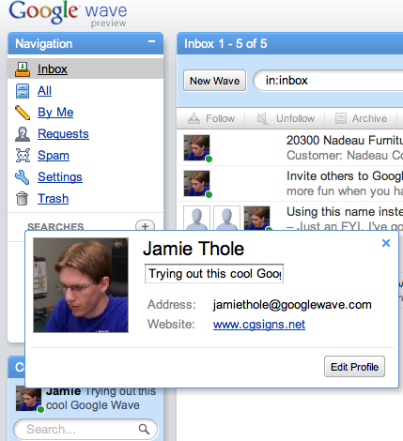Image resolution: width=403 pixels, height=441 pixels.
Task: Click the Google Wave preview logo
Action: click(x=68, y=13)
